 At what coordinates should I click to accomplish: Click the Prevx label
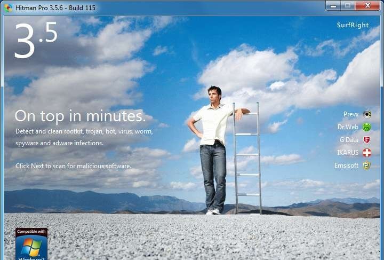click(351, 114)
